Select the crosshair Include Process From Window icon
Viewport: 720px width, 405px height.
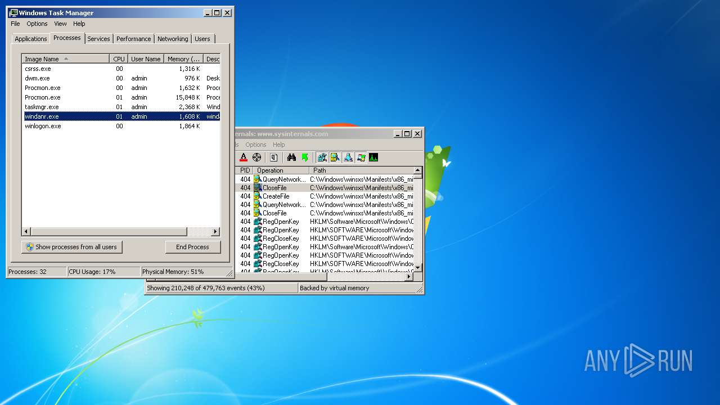tap(256, 157)
